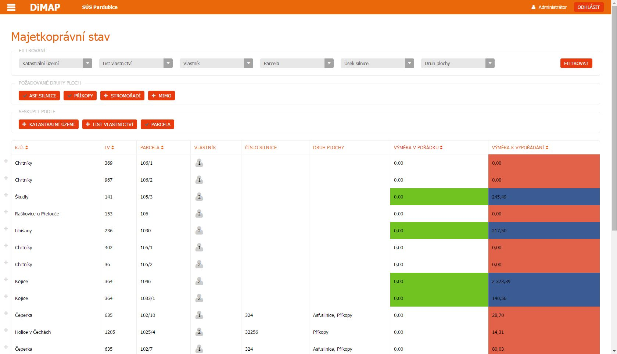The image size is (617, 354).
Task: Toggle the PŘÍKOPY area type
Action: click(x=80, y=96)
